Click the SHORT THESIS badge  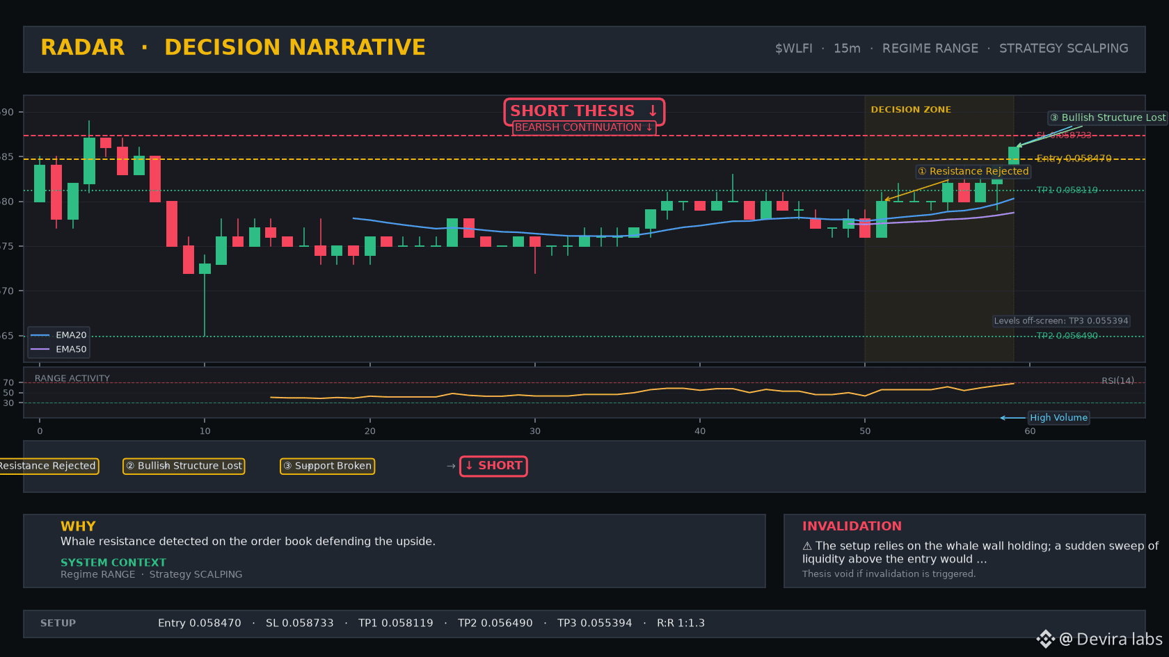click(584, 111)
